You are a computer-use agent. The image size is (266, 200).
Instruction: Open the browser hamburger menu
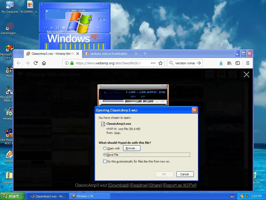coord(248,63)
